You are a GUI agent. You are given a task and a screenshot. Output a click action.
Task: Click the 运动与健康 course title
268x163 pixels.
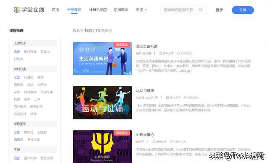click(x=145, y=90)
